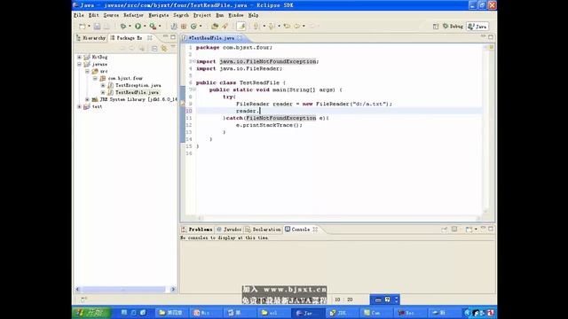Expand the MetDog project node
This screenshot has width=568, height=319.
(x=79, y=57)
